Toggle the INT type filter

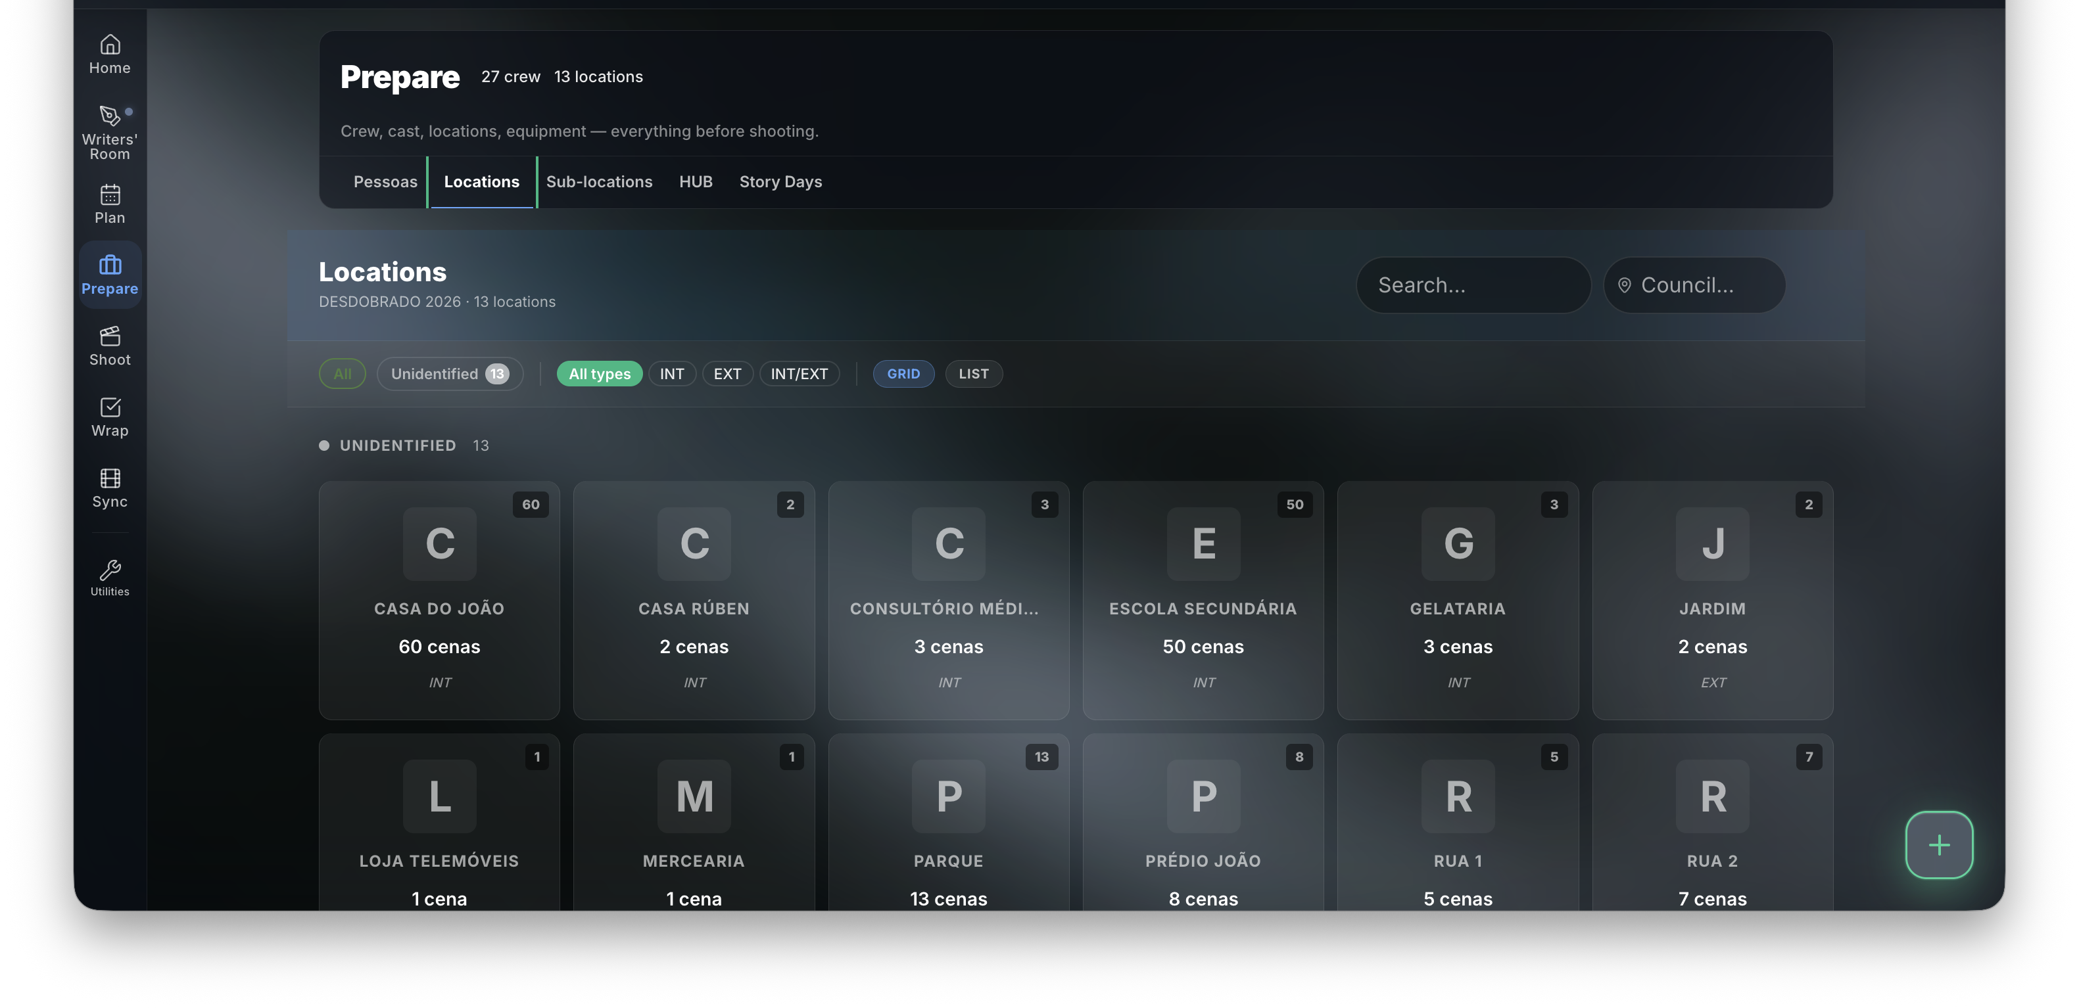(x=671, y=373)
